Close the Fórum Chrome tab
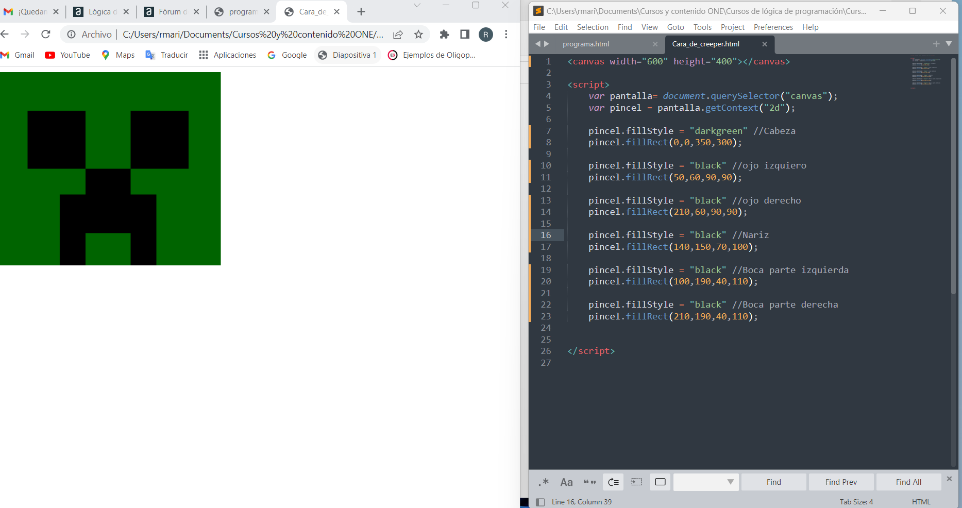Screen dimensions: 962x508 pyautogui.click(x=196, y=12)
